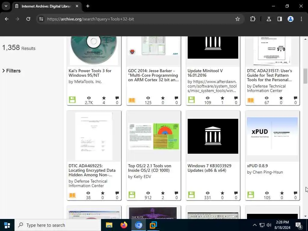Image resolution: width=308 pixels, height=231 pixels.
Task: Open the tab search dropdown arrow
Action: click(x=6, y=6)
